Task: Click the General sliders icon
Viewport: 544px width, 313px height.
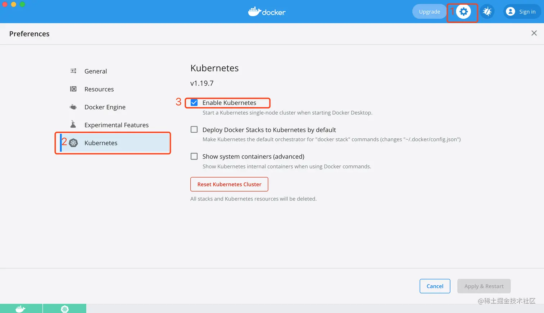Action: [73, 71]
